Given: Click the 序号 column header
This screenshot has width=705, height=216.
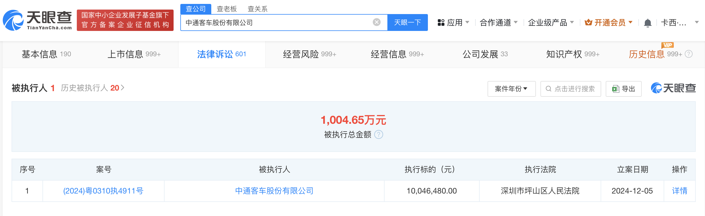Looking at the screenshot, I should pyautogui.click(x=27, y=170).
